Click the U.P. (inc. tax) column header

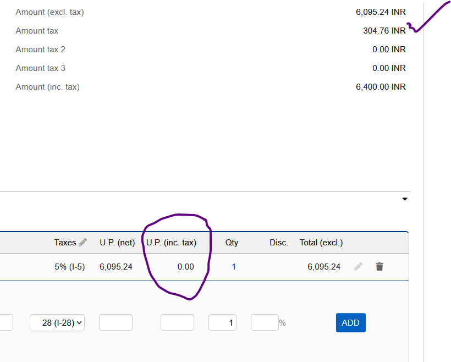(171, 242)
